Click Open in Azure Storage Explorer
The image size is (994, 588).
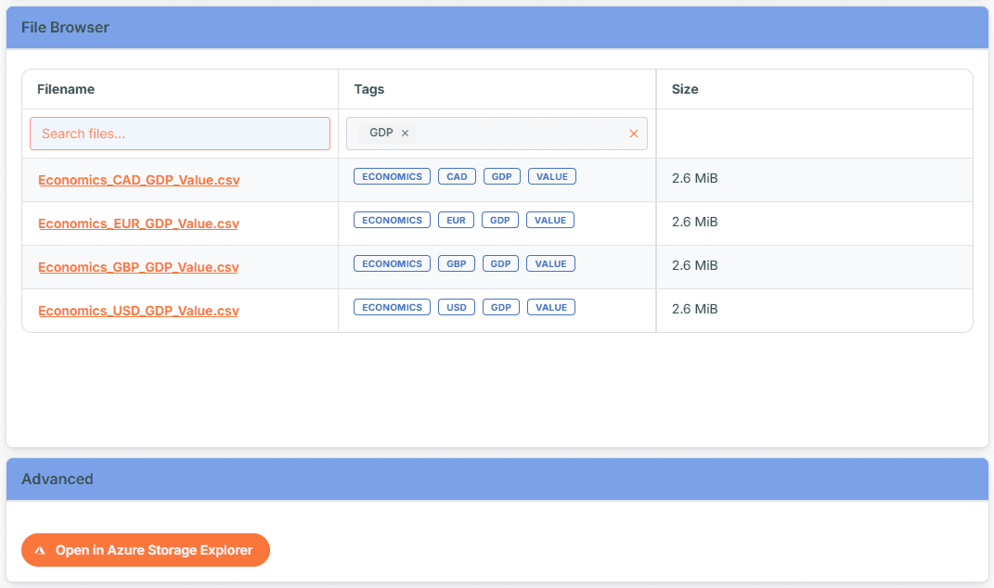click(146, 549)
